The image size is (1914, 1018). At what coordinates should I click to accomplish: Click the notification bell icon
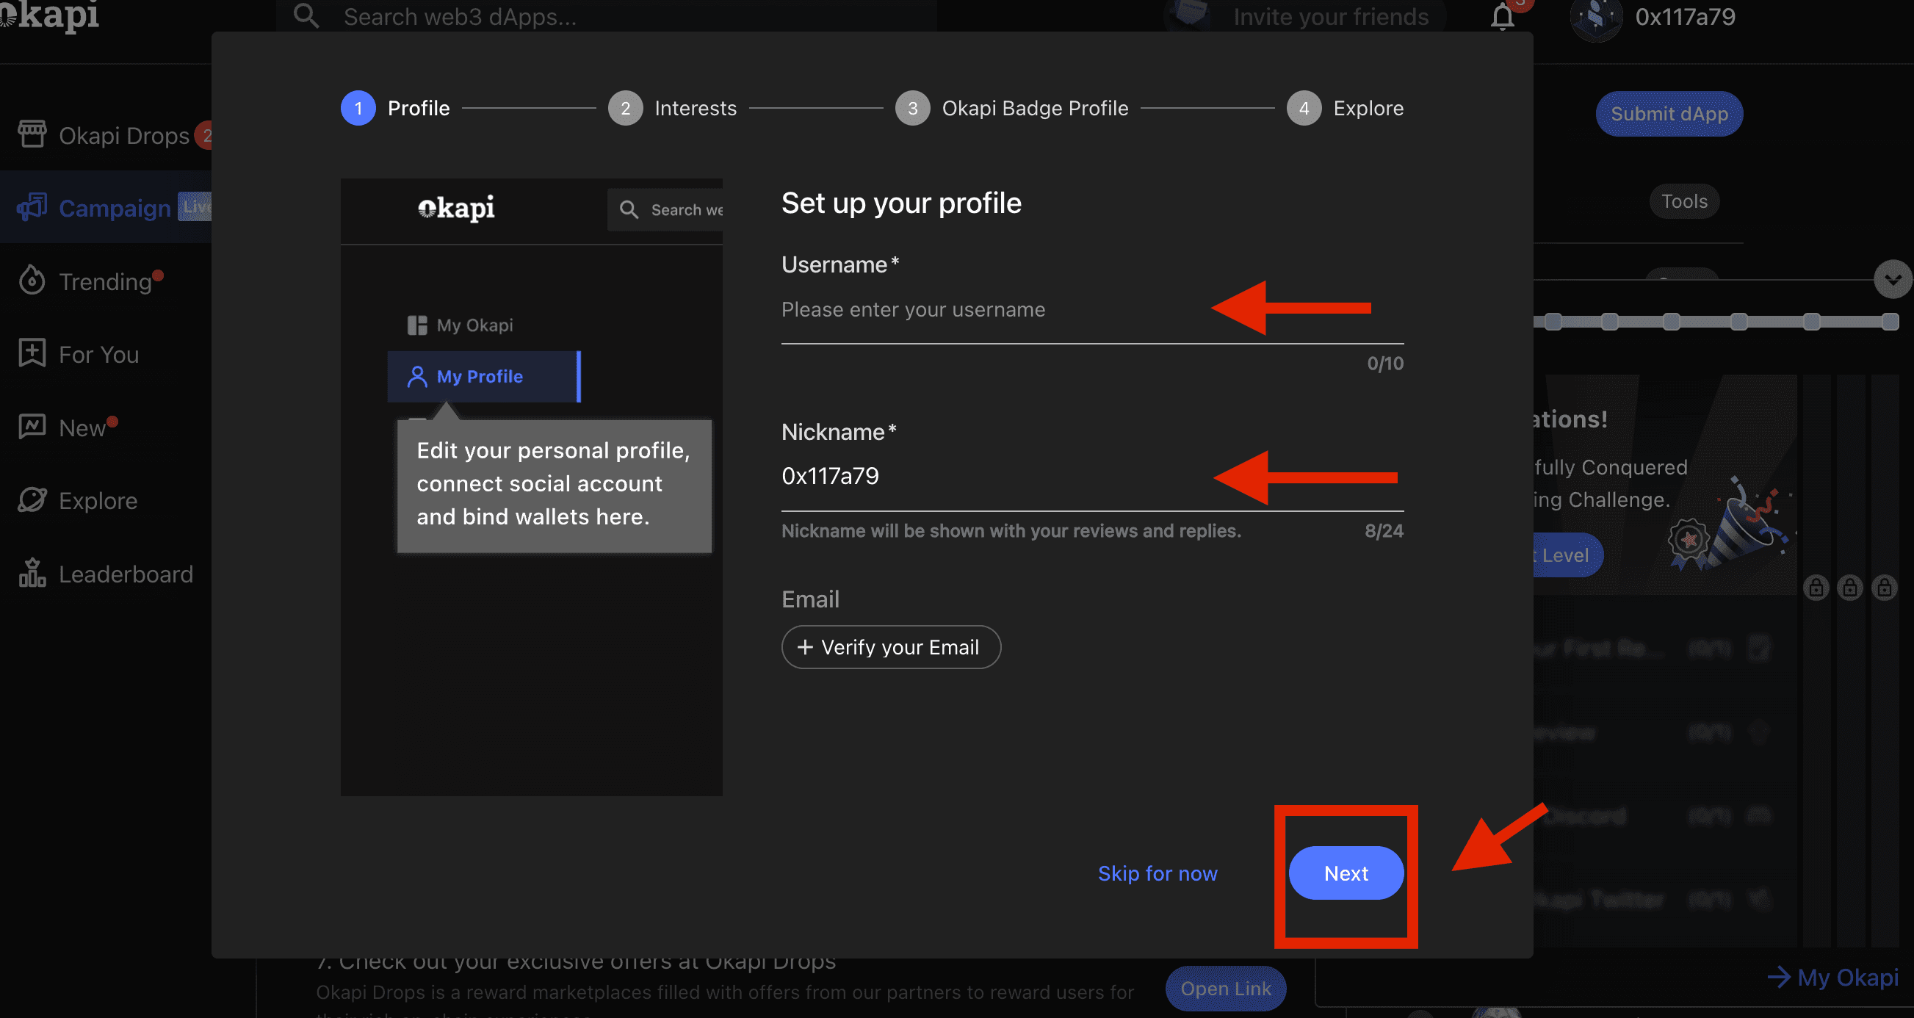[1502, 16]
